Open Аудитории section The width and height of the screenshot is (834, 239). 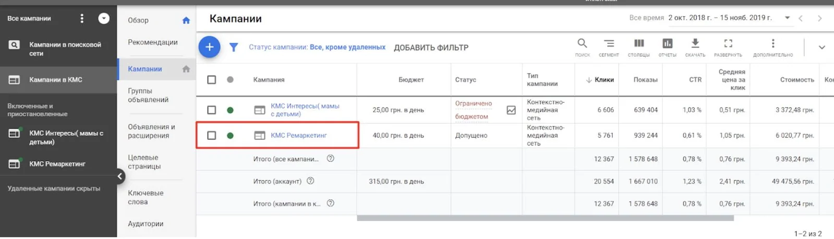click(146, 223)
